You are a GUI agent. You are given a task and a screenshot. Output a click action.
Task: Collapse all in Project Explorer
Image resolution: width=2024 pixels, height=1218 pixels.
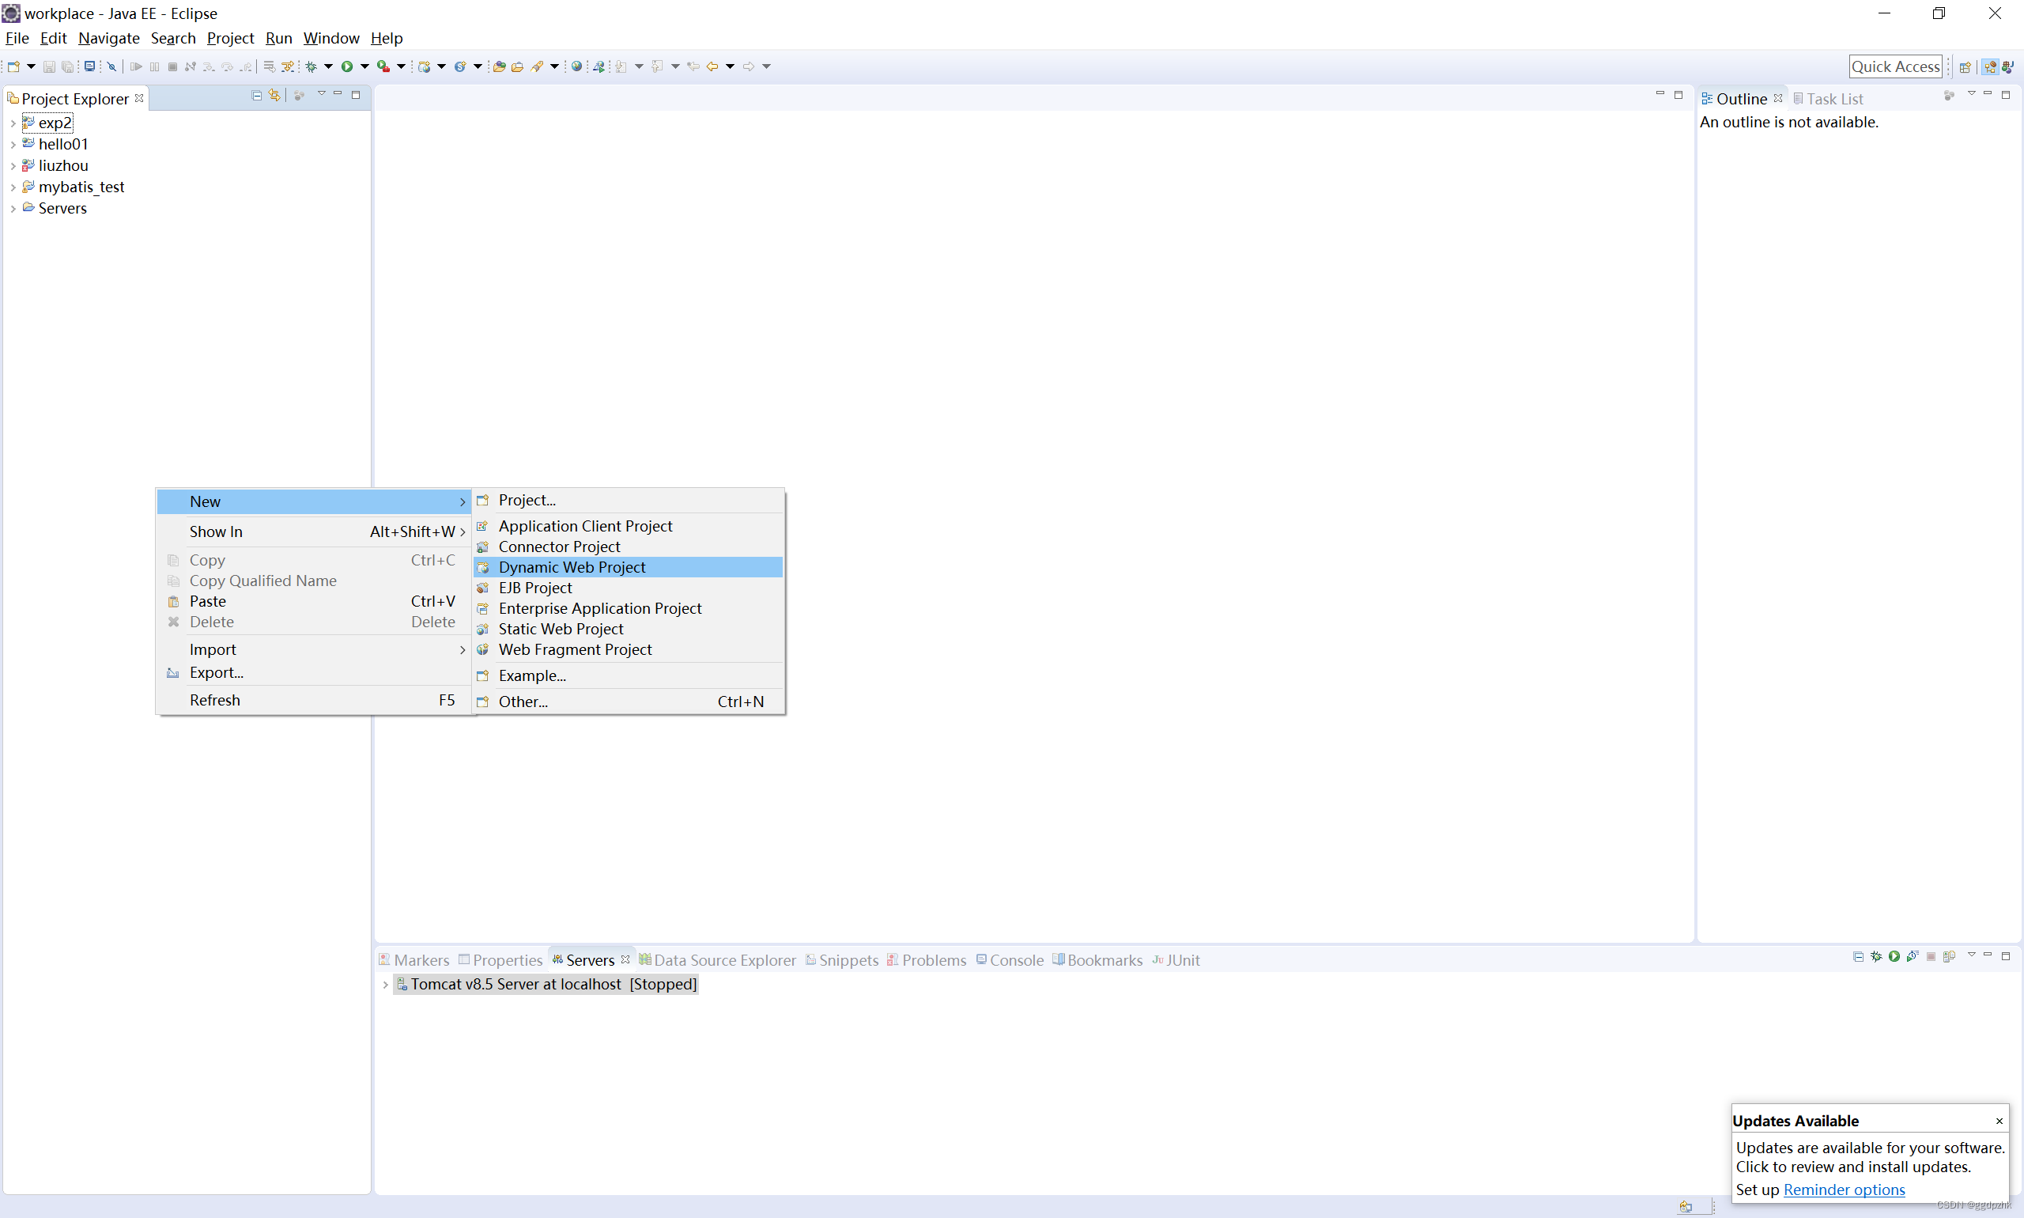(257, 95)
